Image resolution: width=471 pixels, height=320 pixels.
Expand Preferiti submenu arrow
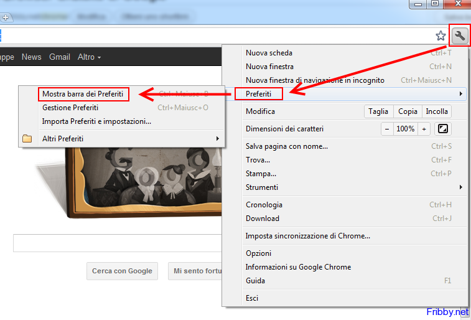click(461, 94)
